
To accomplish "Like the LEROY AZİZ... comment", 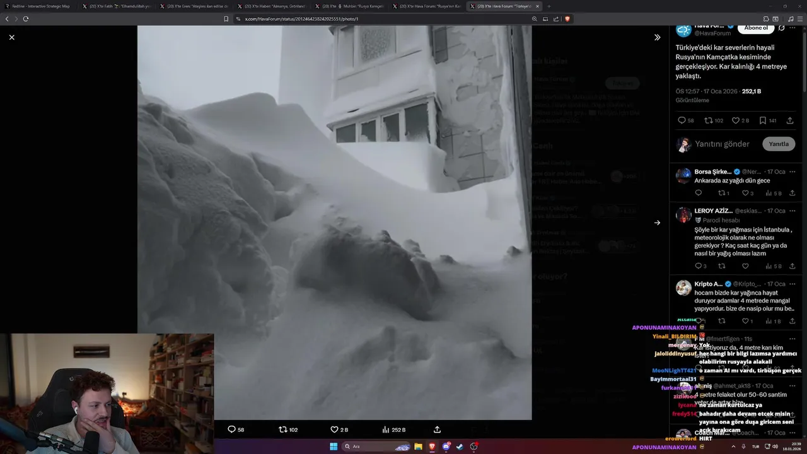I will (x=745, y=266).
